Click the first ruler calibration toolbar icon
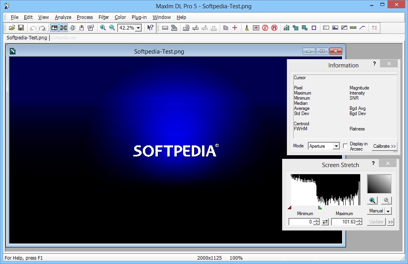Viewport: 408px width, 264px height. tap(165, 28)
